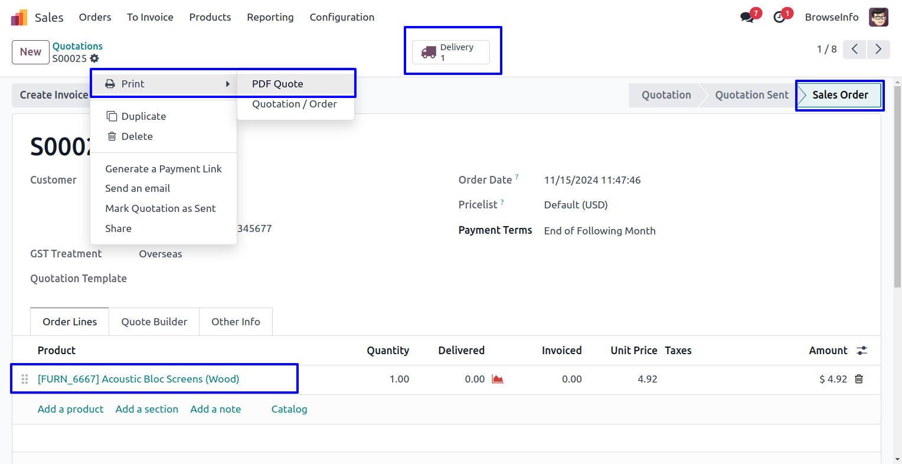Open the Orders menu

[95, 17]
